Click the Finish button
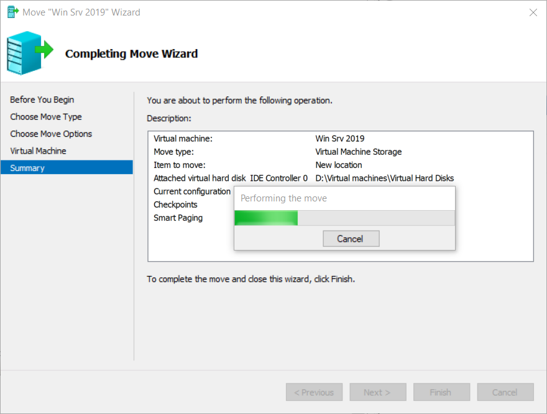 coord(441,392)
